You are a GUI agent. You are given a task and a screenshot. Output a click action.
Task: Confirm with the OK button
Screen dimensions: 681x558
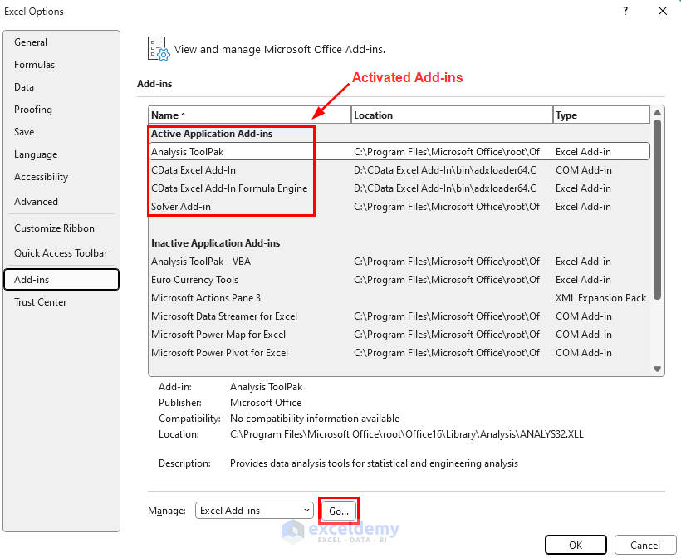click(576, 545)
